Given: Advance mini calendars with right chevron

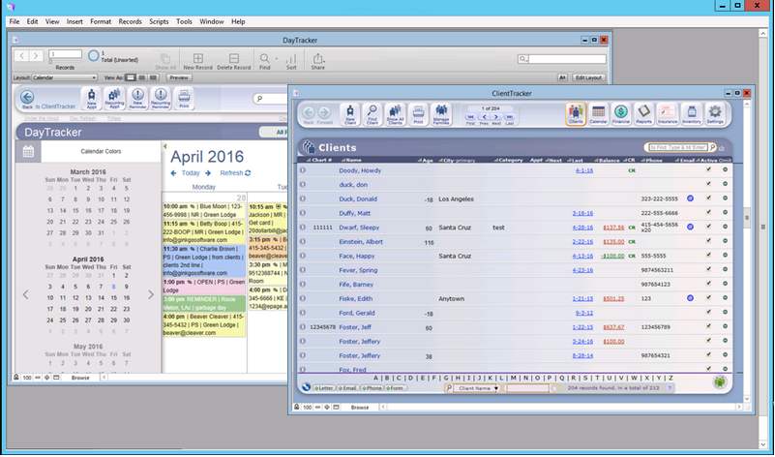Looking at the screenshot, I should click(x=151, y=294).
